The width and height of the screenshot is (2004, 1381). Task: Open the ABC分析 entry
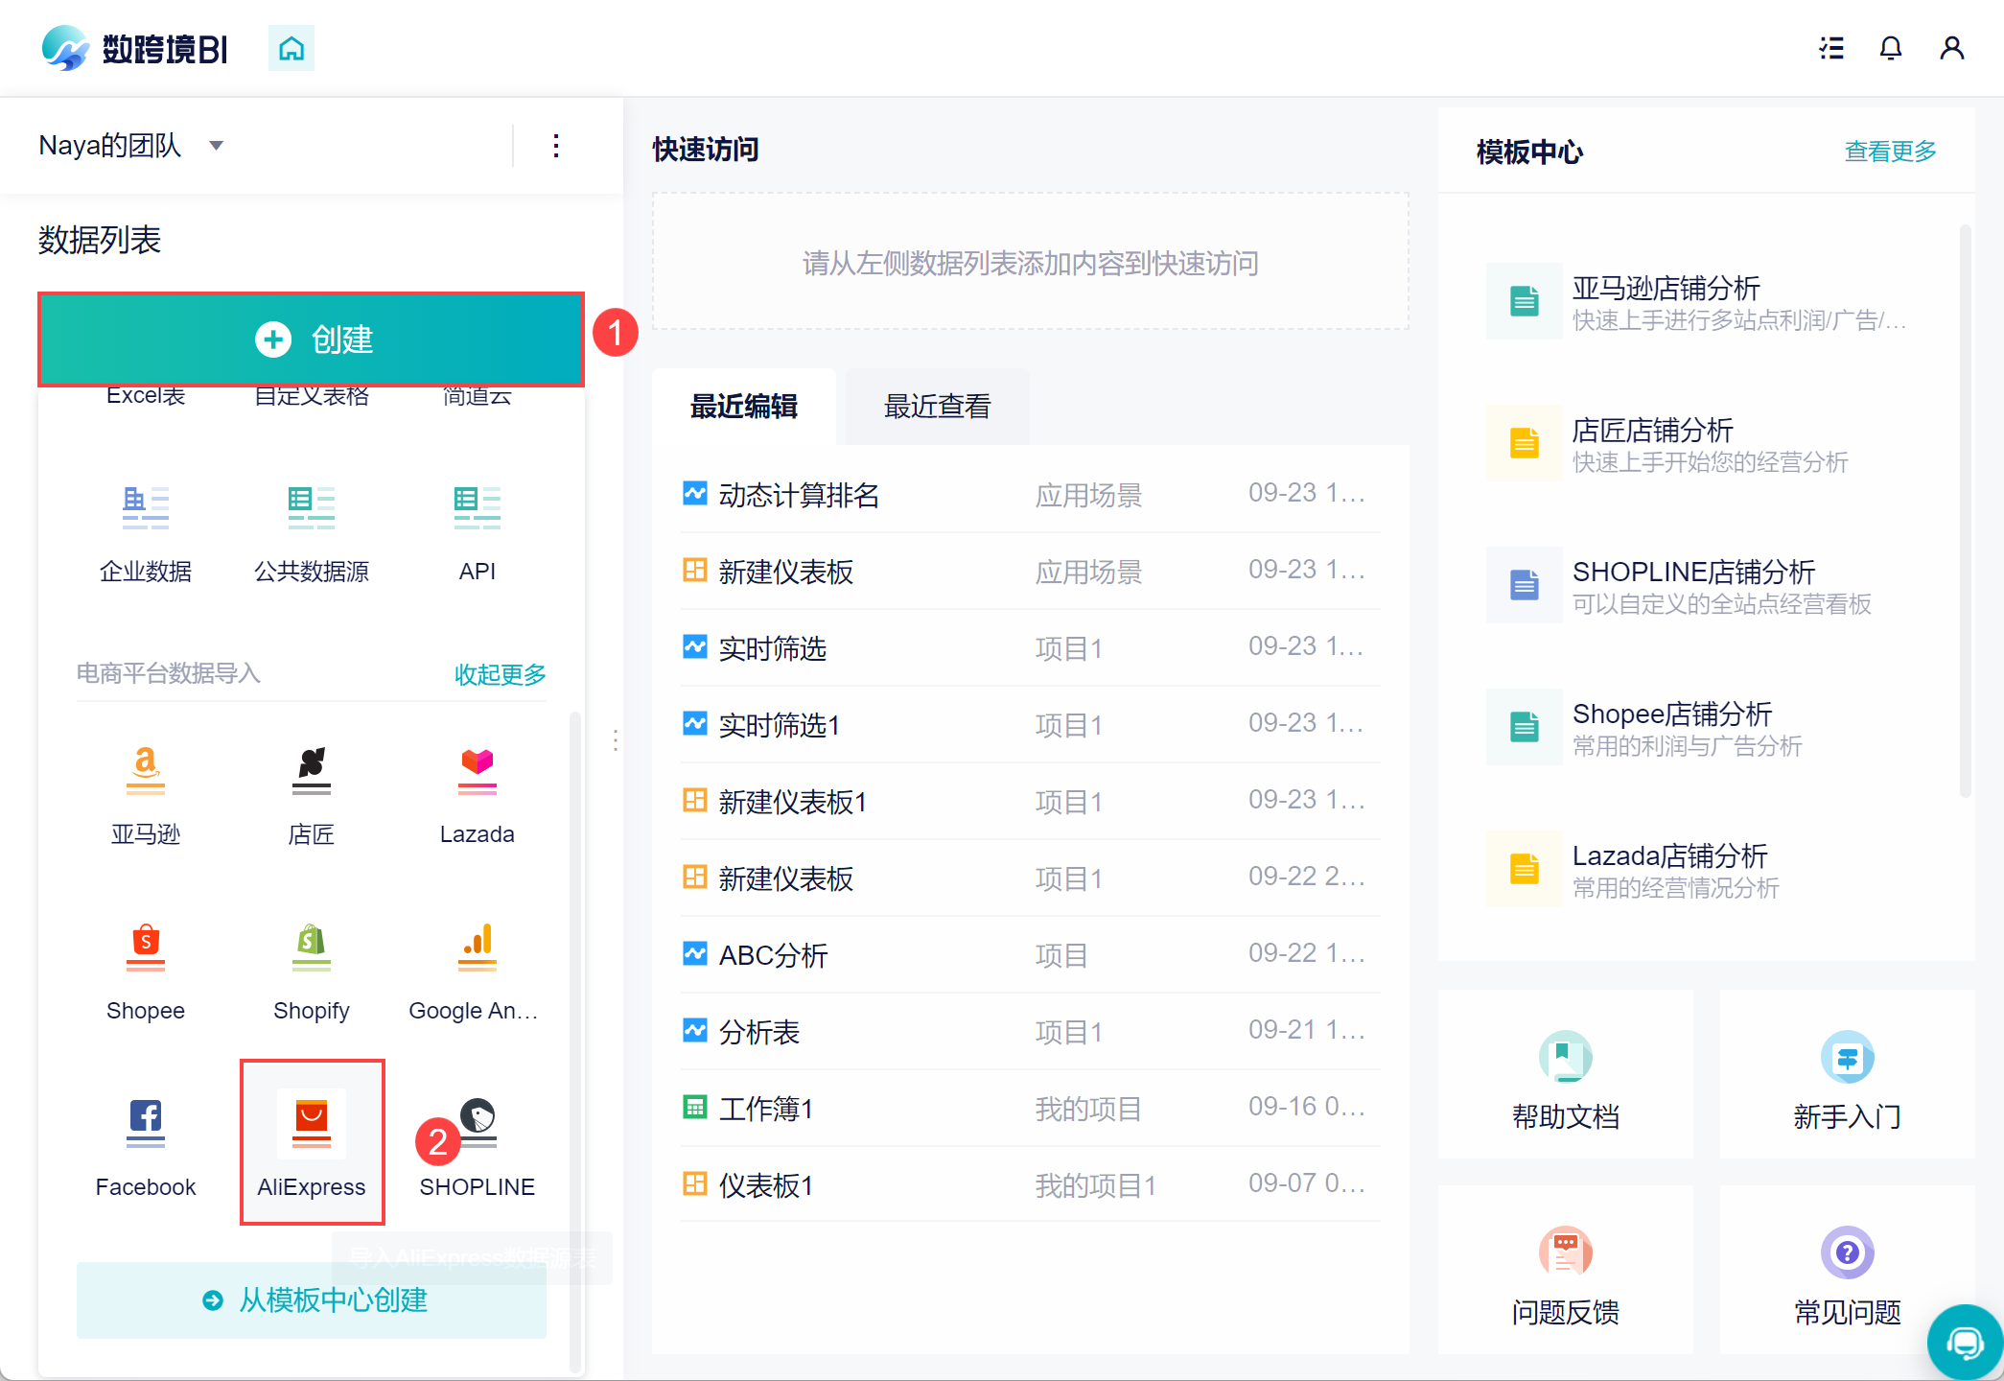1031,955
